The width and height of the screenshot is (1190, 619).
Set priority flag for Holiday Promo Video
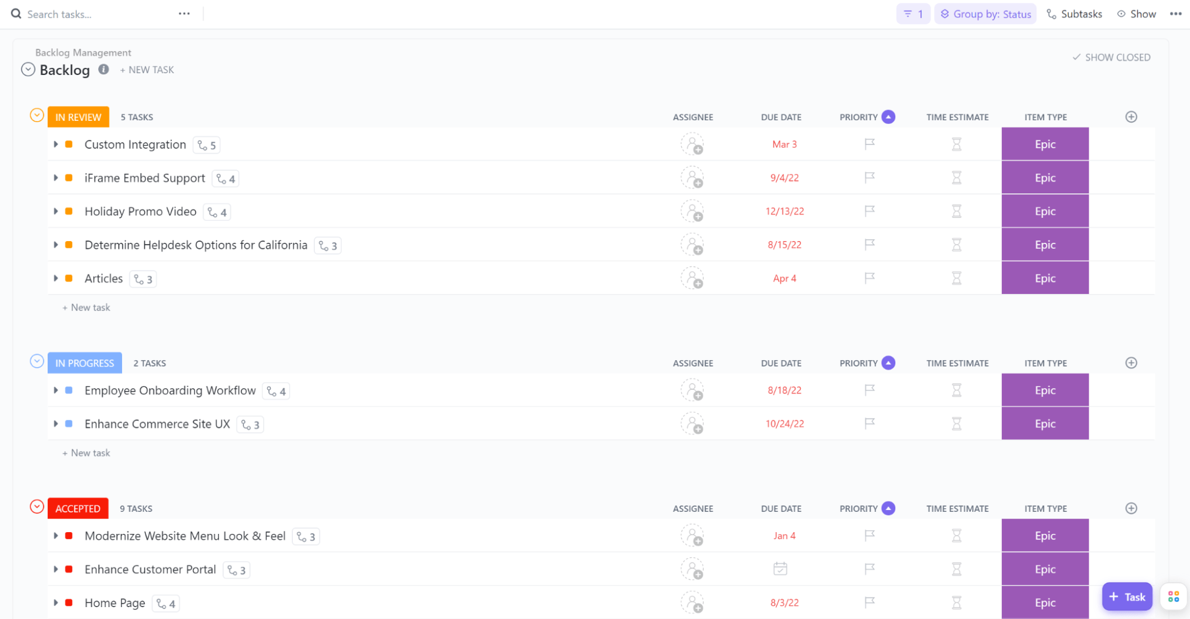pos(869,211)
